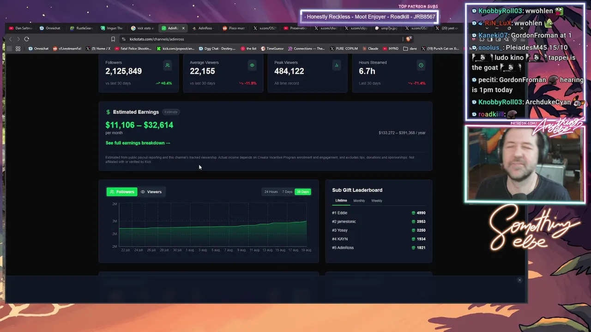Screen dimensions: 591x332
Task: Open the r/LivestreamFail bookmark
Action: coord(67,48)
